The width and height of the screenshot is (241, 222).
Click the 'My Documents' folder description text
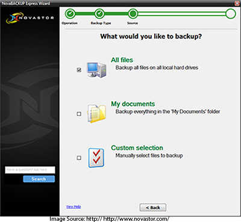(167, 112)
